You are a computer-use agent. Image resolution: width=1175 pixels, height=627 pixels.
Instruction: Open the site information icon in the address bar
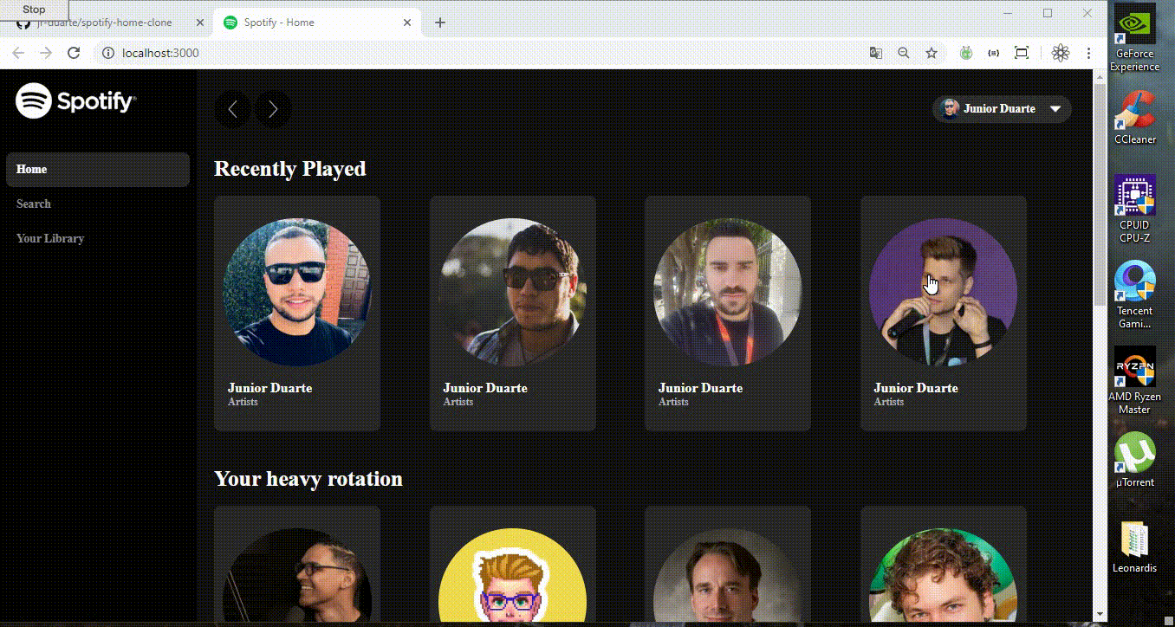(x=108, y=53)
